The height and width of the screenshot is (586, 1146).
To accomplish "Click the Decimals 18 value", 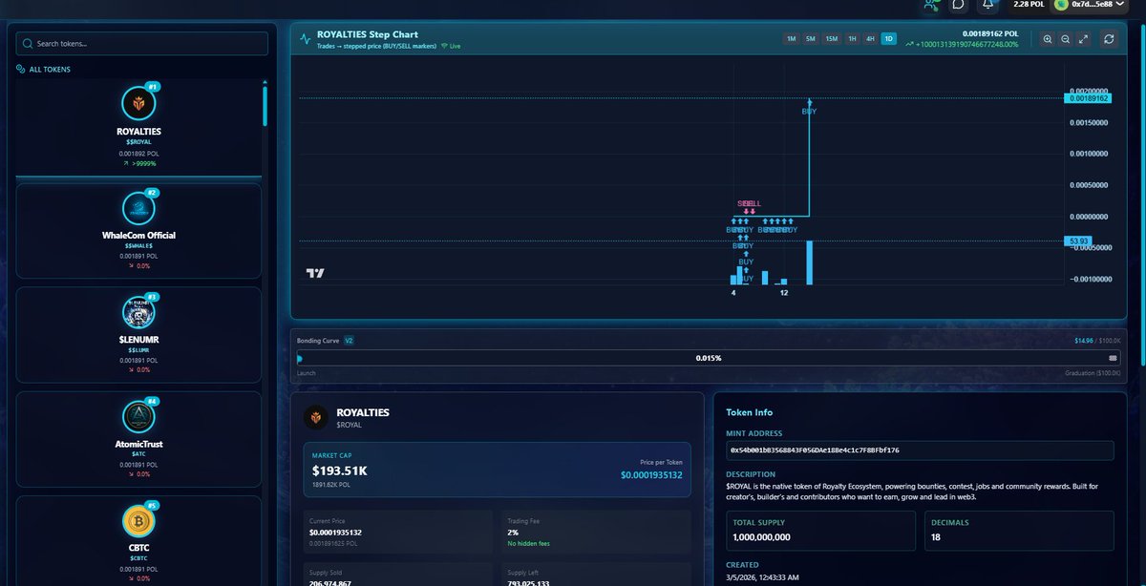I will [x=936, y=537].
